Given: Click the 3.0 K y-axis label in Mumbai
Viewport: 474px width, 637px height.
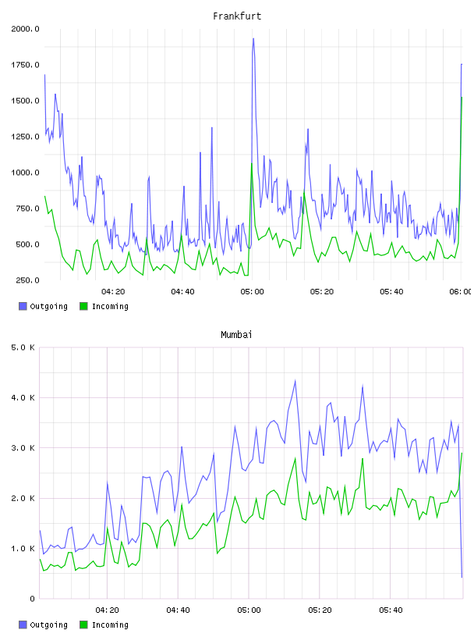Looking at the screenshot, I should click(x=23, y=448).
